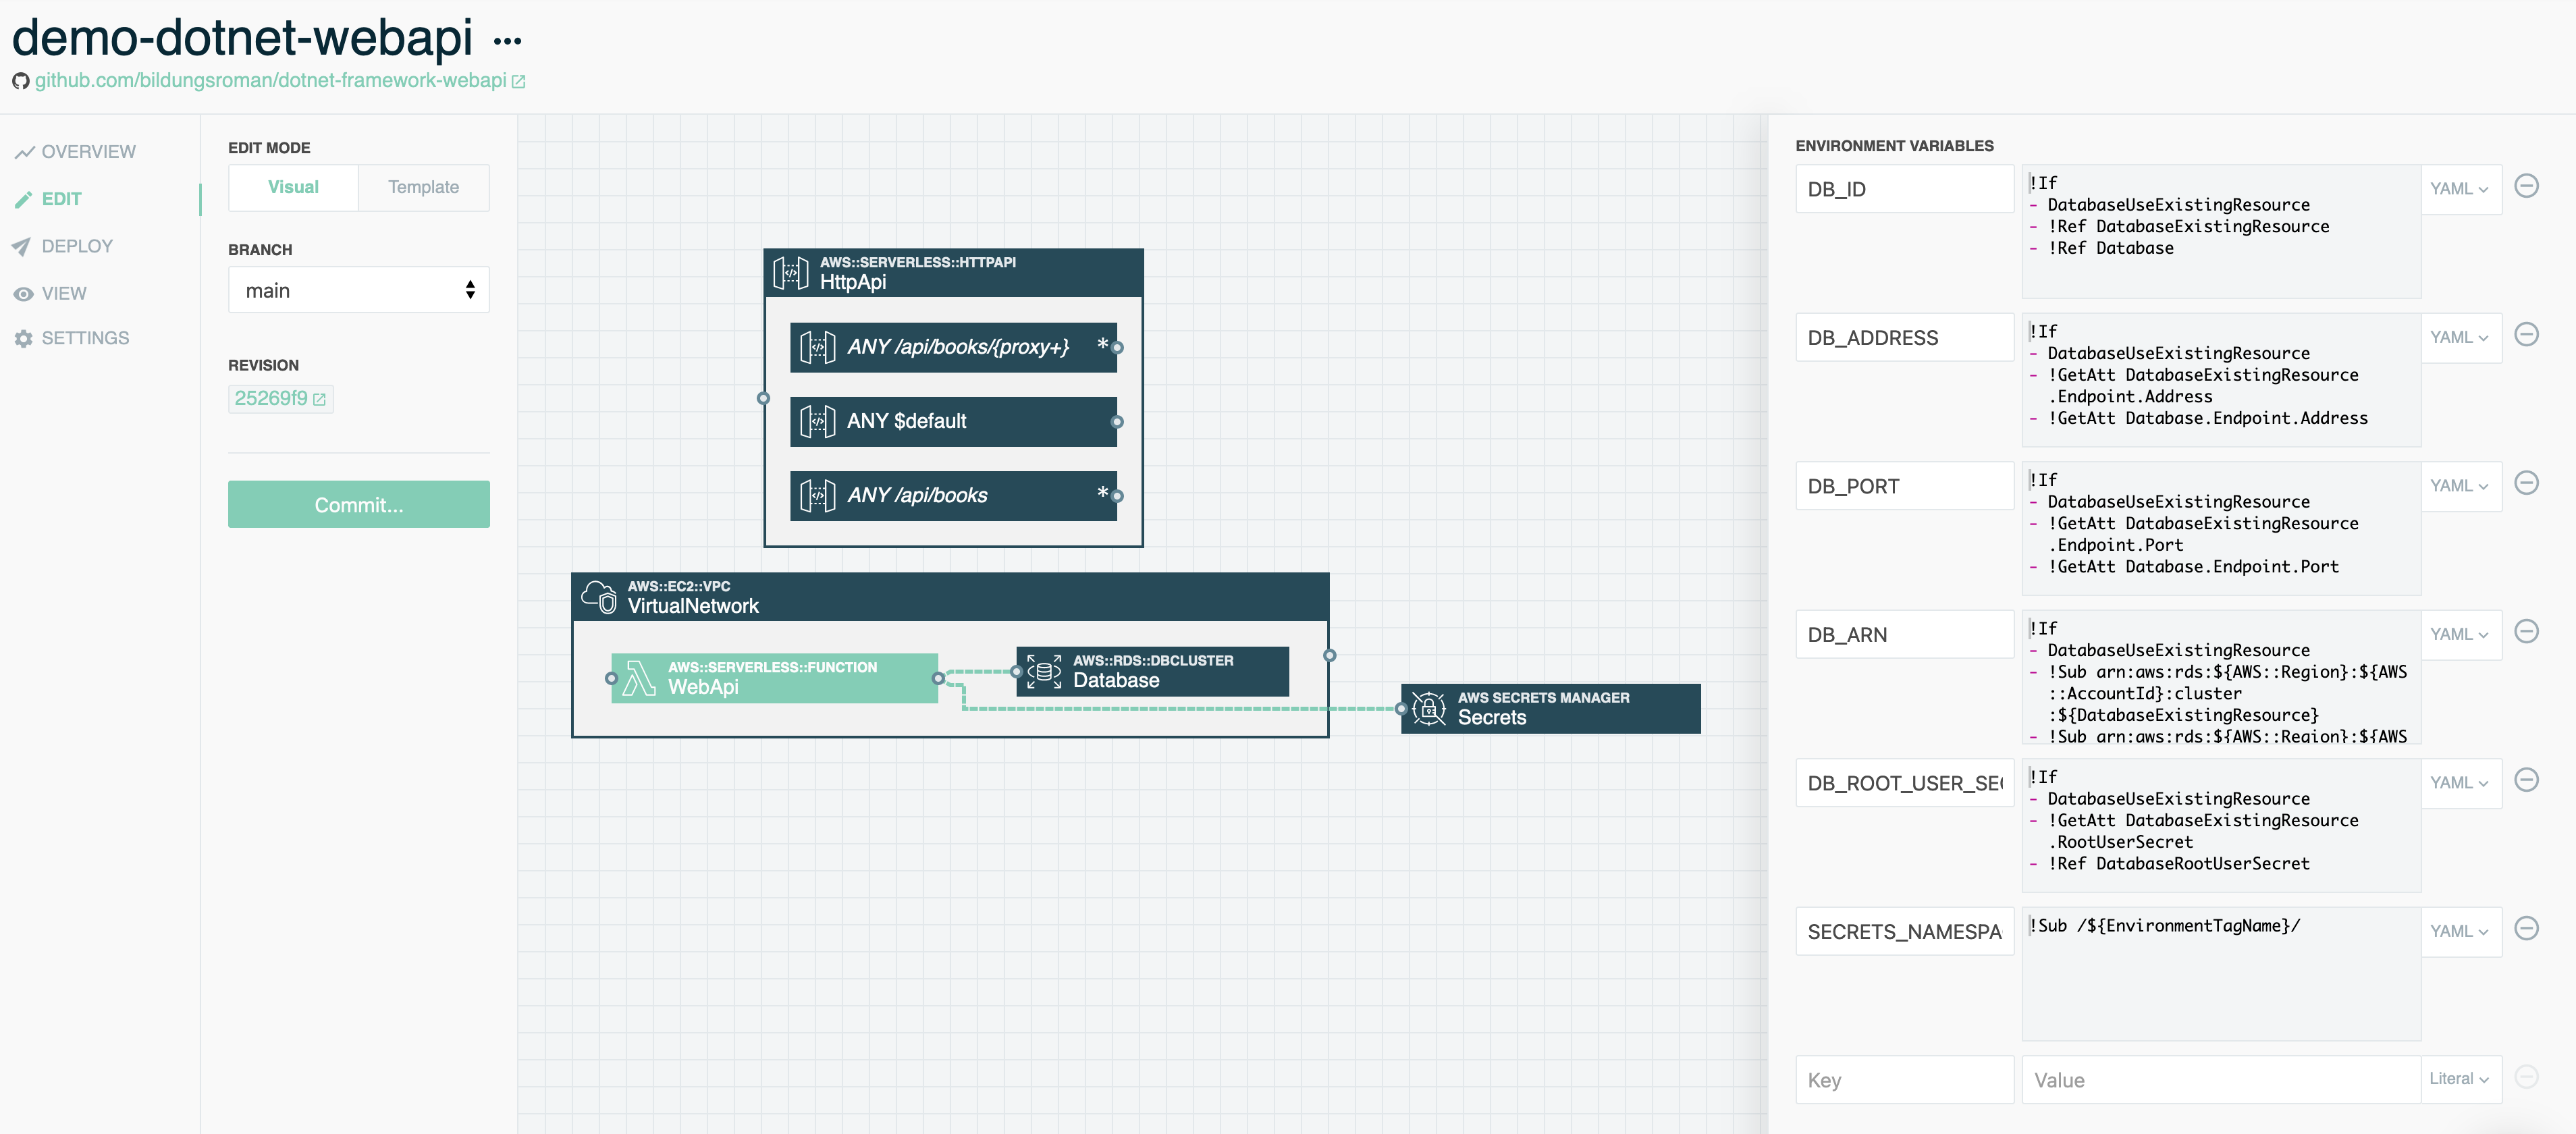
Task: Open YAML type dropdown for DB_ID
Action: pos(2460,189)
